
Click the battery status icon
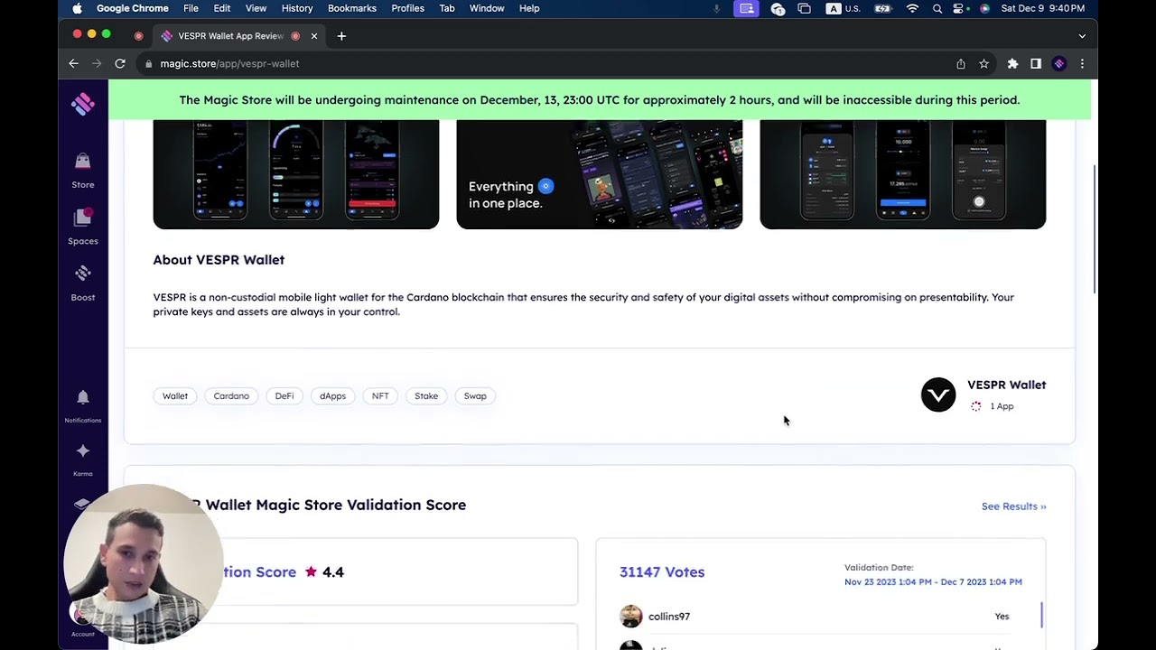click(883, 8)
